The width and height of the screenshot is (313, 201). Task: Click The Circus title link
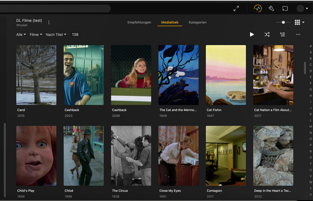point(120,191)
